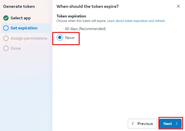185x131 pixels.
Task: Open the Assign permissions step
Action: [29, 38]
